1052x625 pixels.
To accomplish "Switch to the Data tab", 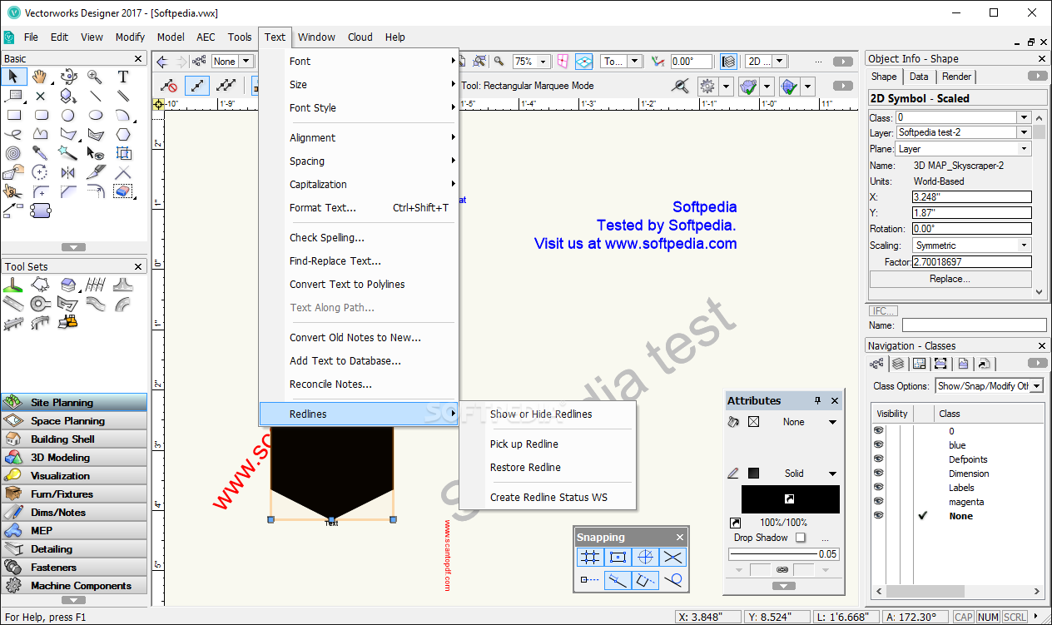I will 919,77.
